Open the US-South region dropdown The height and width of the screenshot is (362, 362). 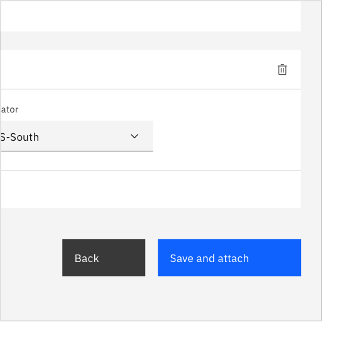[x=77, y=136]
